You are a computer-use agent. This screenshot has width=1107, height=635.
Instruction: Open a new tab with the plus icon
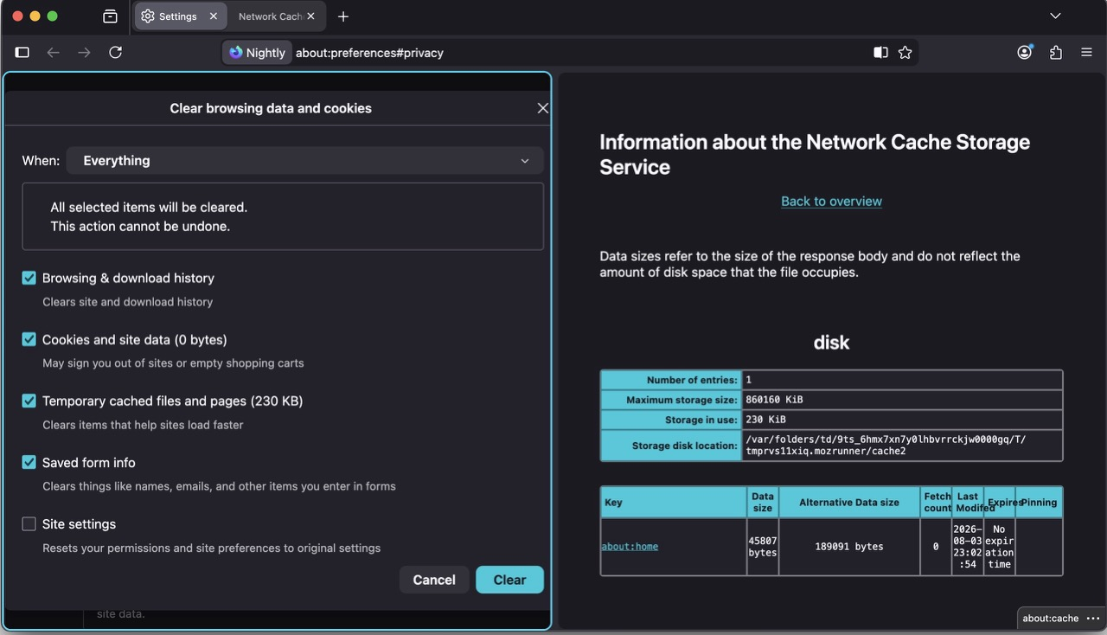click(x=343, y=16)
